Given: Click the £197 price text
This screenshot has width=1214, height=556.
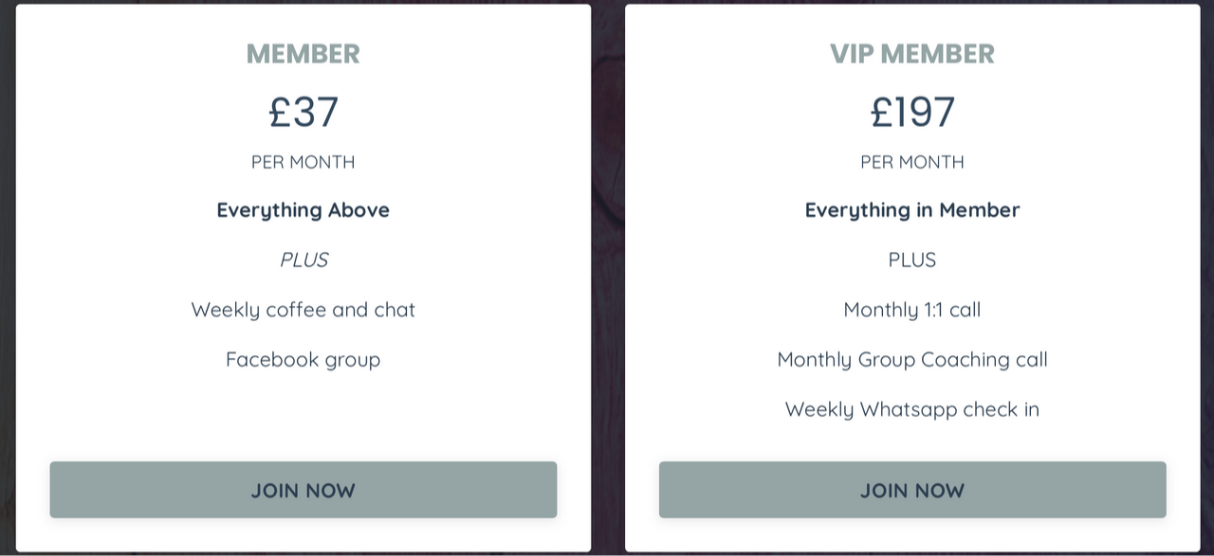Looking at the screenshot, I should pyautogui.click(x=912, y=112).
